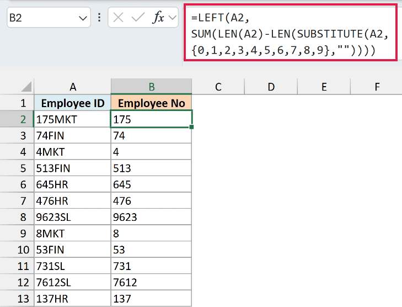The width and height of the screenshot is (402, 307).
Task: Select row 11 header
Action: [17, 266]
